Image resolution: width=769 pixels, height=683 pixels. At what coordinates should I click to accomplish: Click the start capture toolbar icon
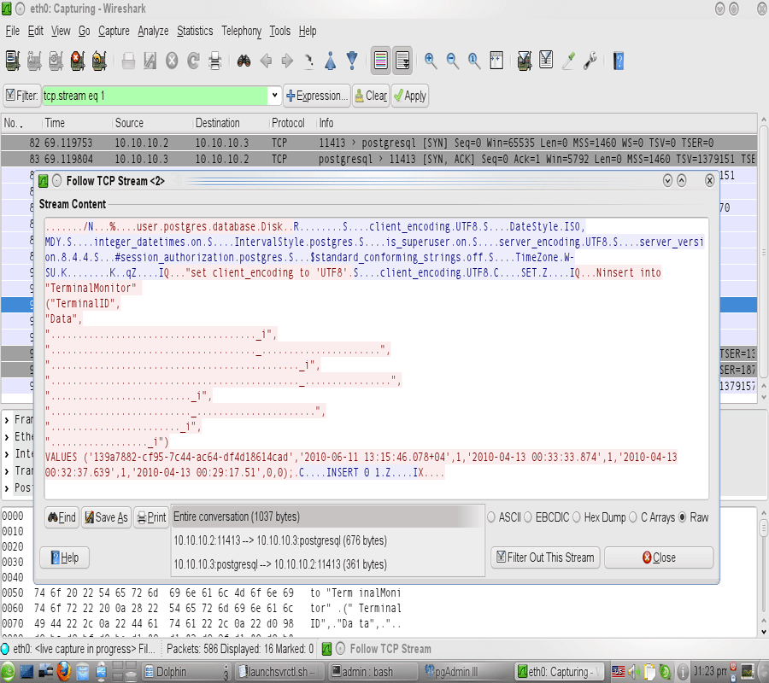tap(56, 61)
